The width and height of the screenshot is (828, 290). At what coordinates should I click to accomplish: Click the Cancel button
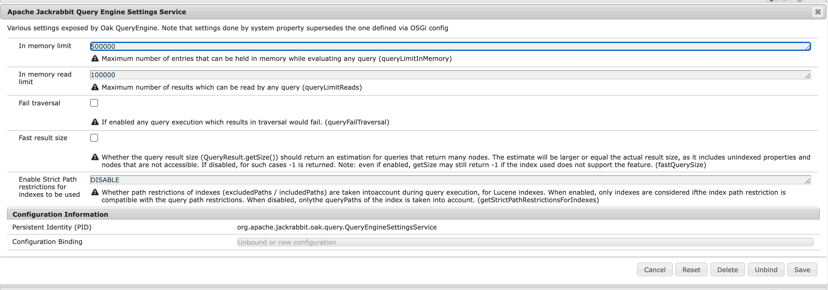pos(655,269)
